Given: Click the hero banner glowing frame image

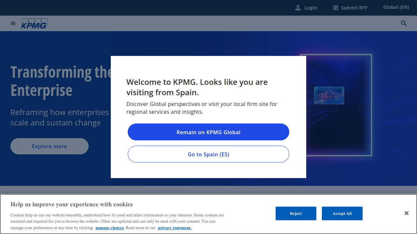Looking at the screenshot, I should pyautogui.click(x=336, y=105).
